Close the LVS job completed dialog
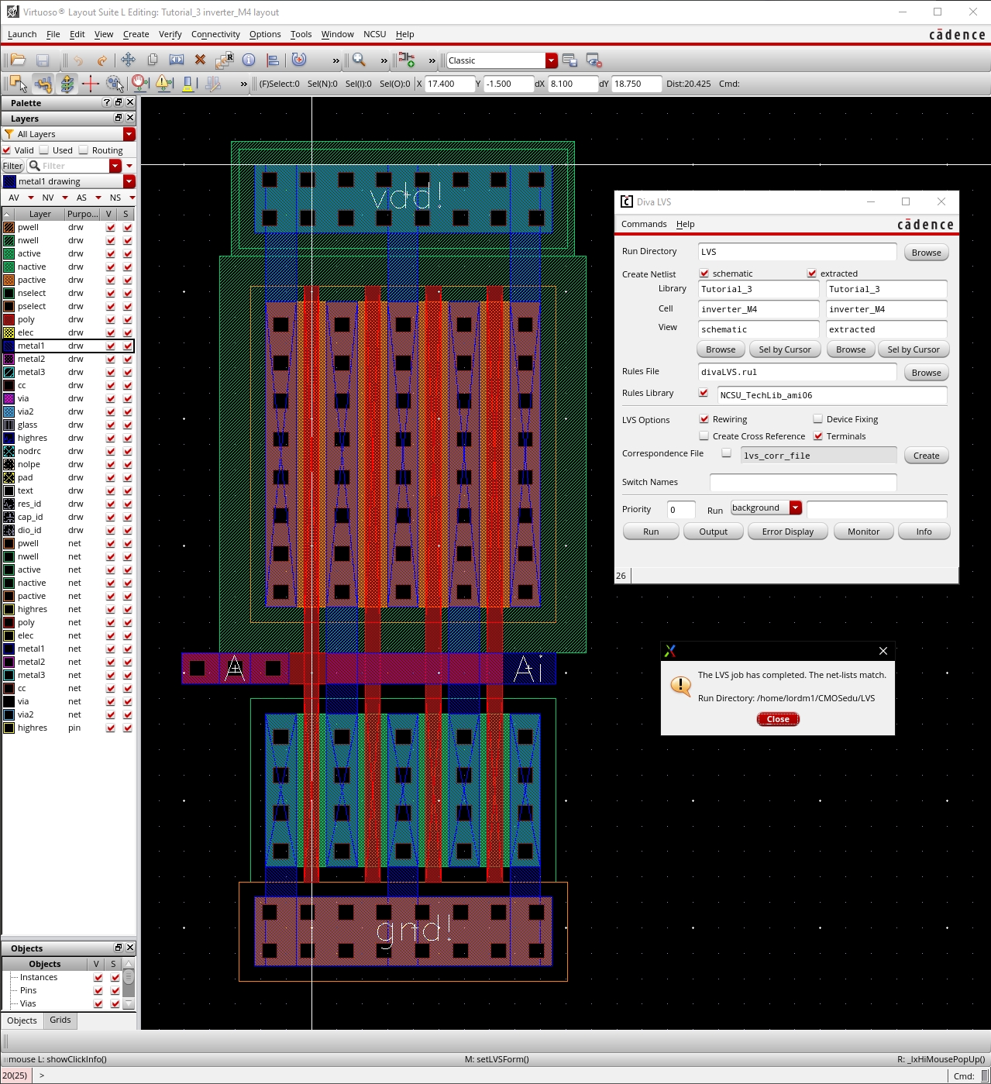 coord(778,719)
